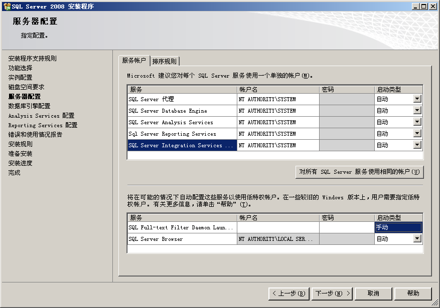
Task: Click the 启动类型 column header in lower table
Action: (x=398, y=217)
